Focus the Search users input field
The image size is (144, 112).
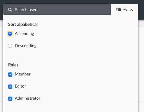tap(57, 9)
